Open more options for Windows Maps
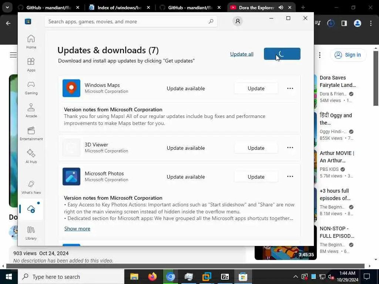This screenshot has height=284, width=379. (x=290, y=88)
